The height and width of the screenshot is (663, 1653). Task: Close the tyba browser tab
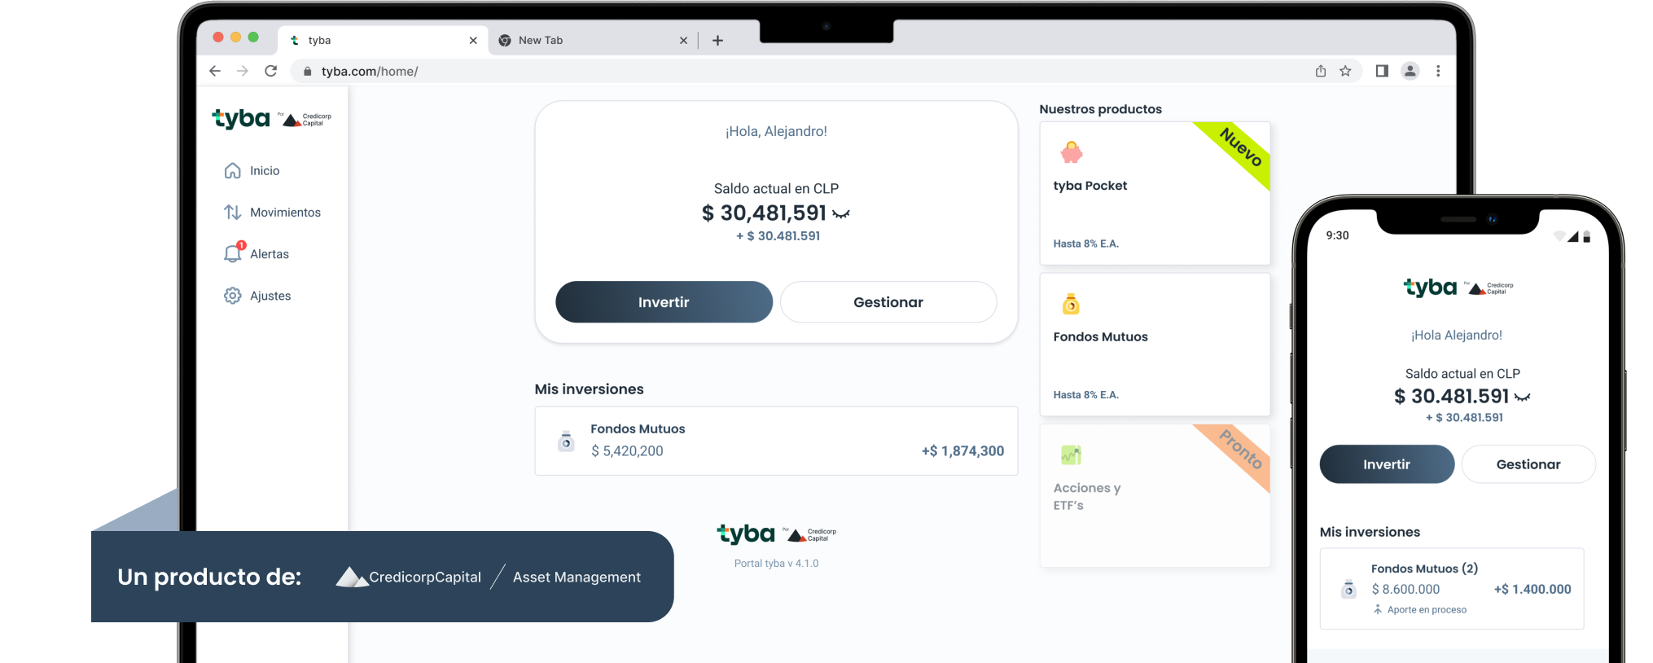(473, 40)
